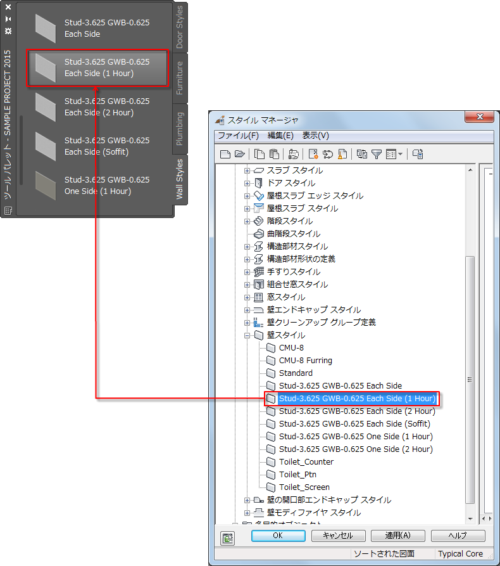Click the 壁エンドキャップ スタイル icon
Screen dimensions: 500x566
coord(258,310)
